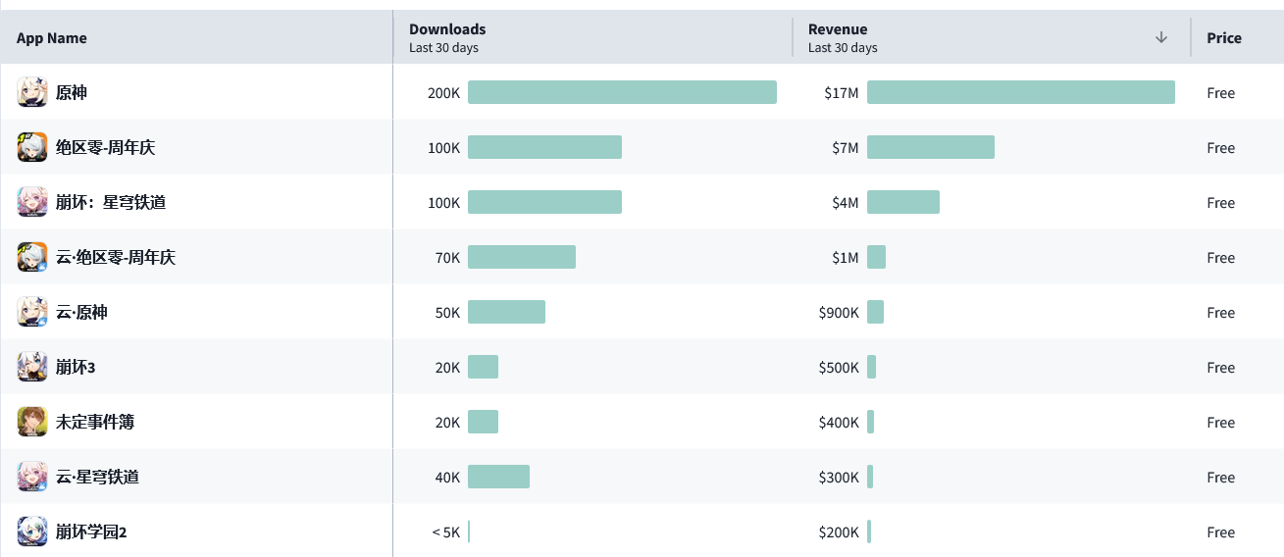1284x557 pixels.
Task: Select the 70K downloads value
Action: pos(447,258)
